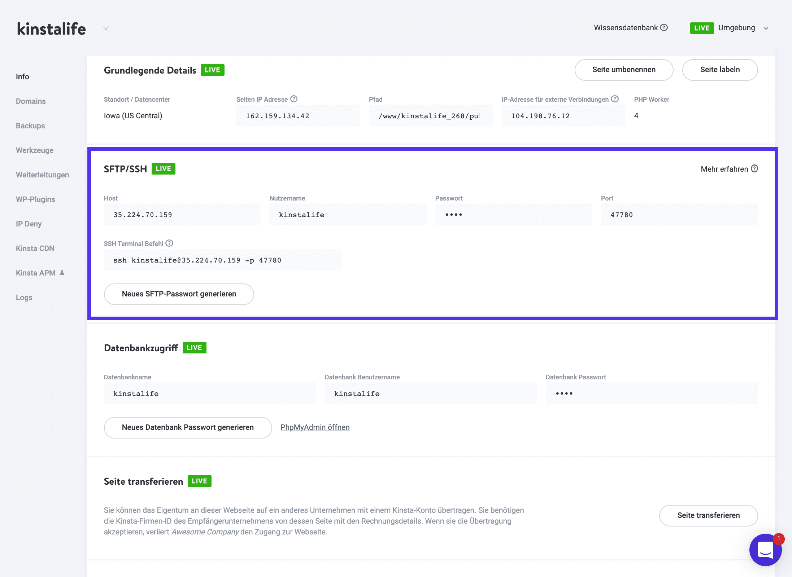Click IP Deny menu item

30,224
